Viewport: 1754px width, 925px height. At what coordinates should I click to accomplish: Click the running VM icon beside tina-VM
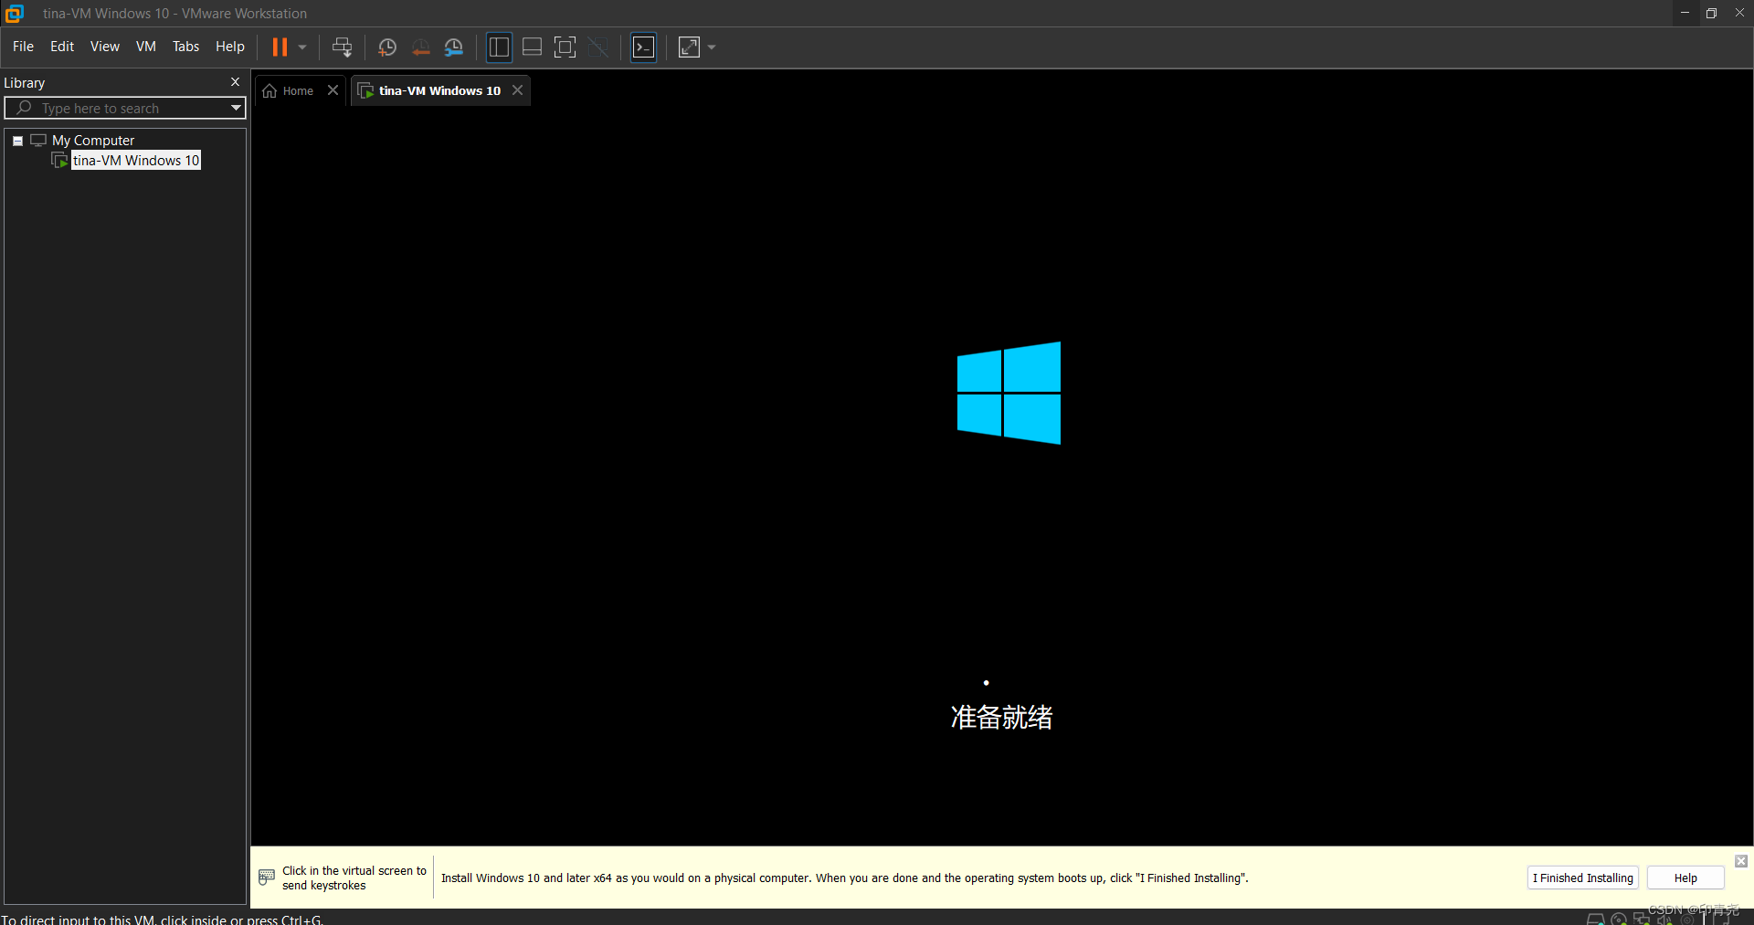pyautogui.click(x=60, y=161)
